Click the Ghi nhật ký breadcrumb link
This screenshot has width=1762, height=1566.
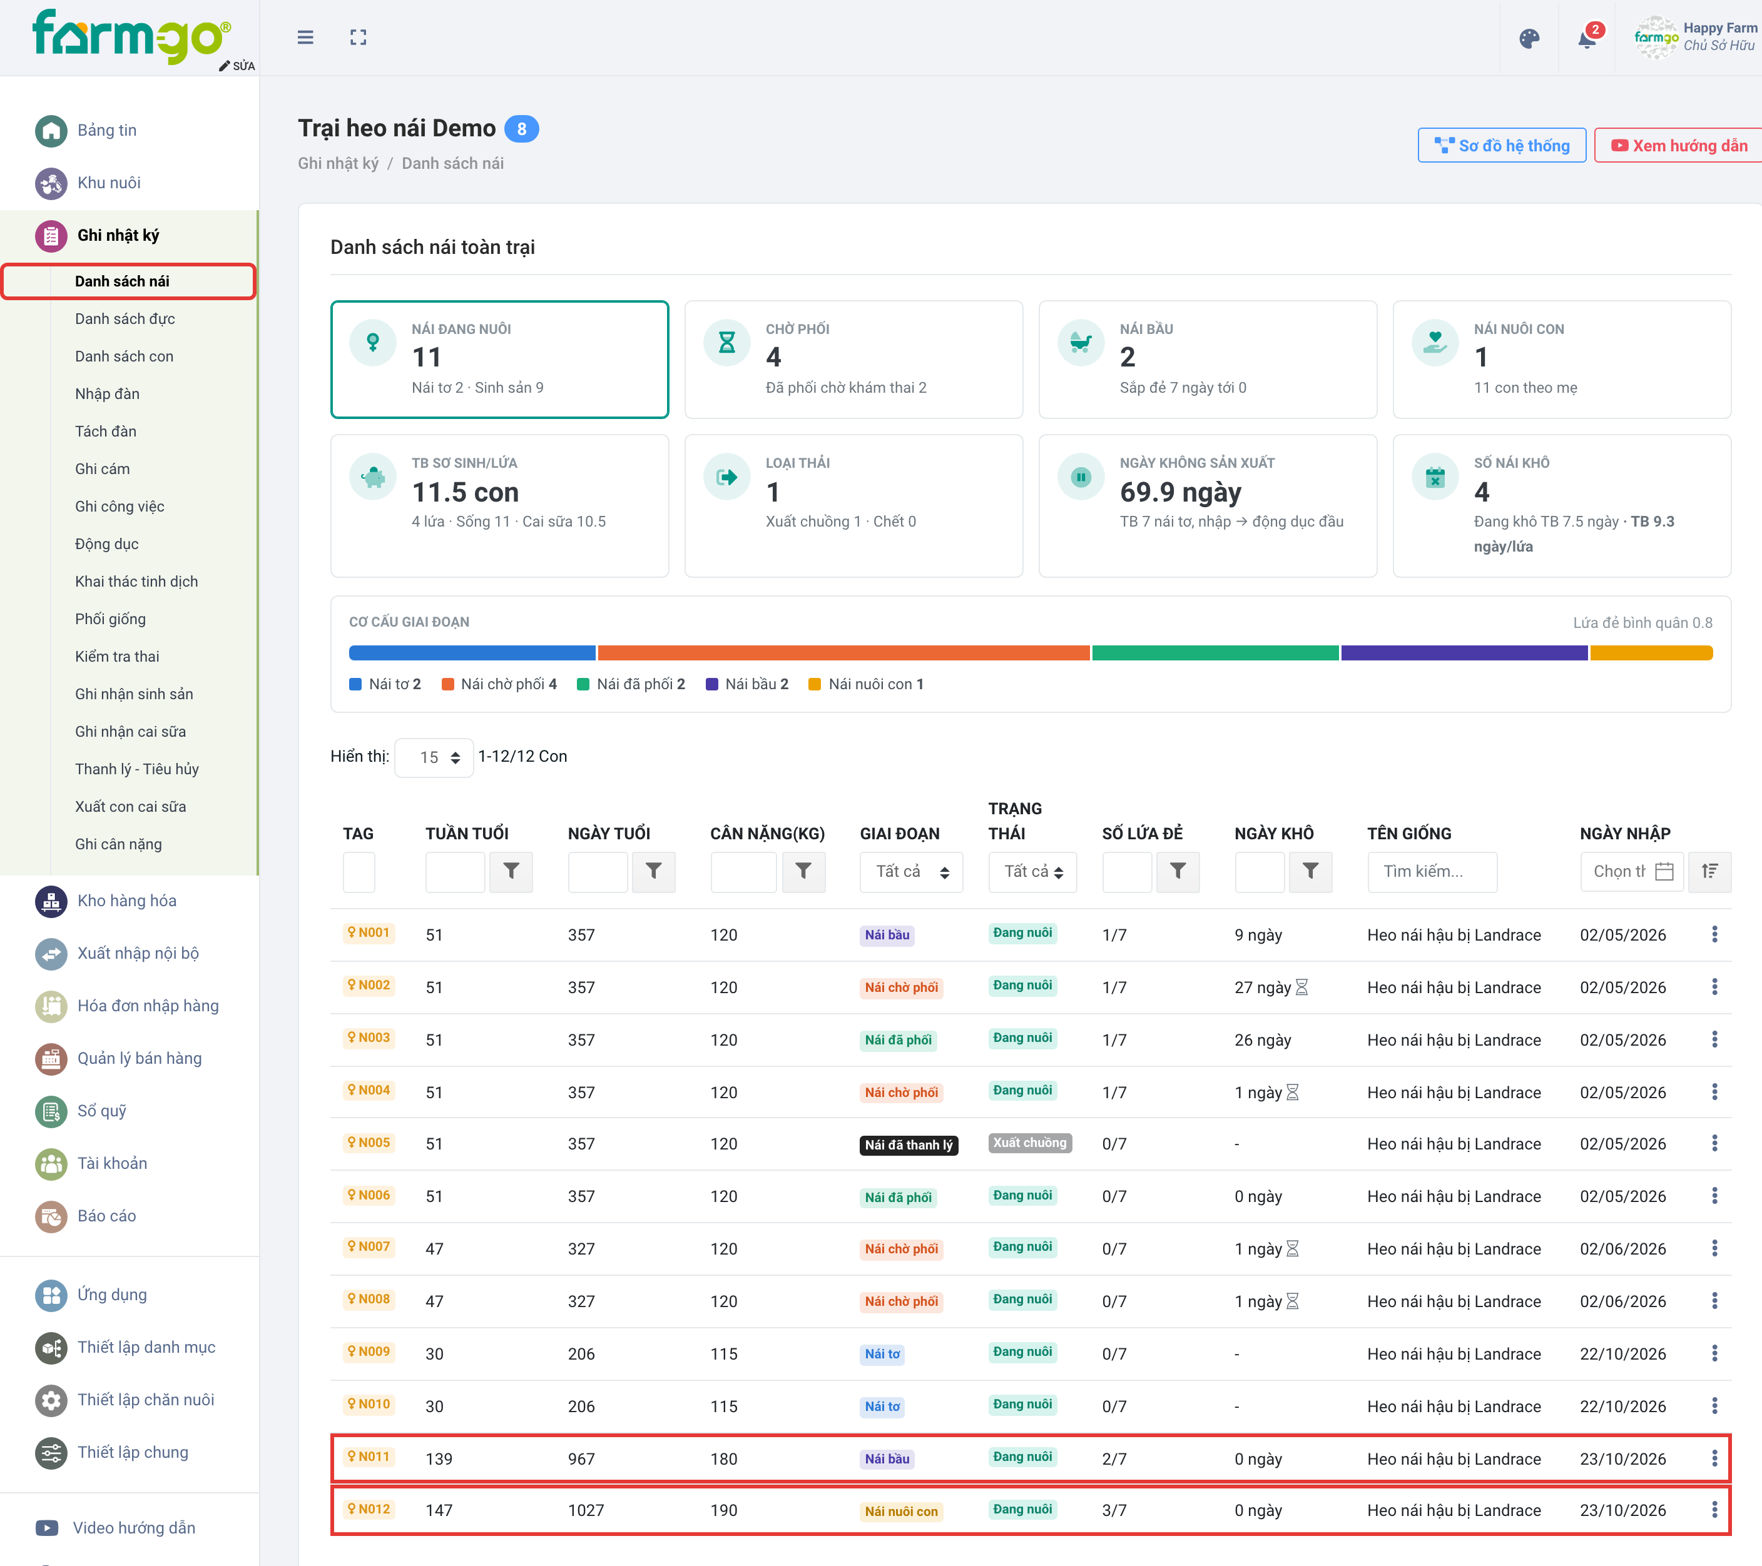[338, 164]
